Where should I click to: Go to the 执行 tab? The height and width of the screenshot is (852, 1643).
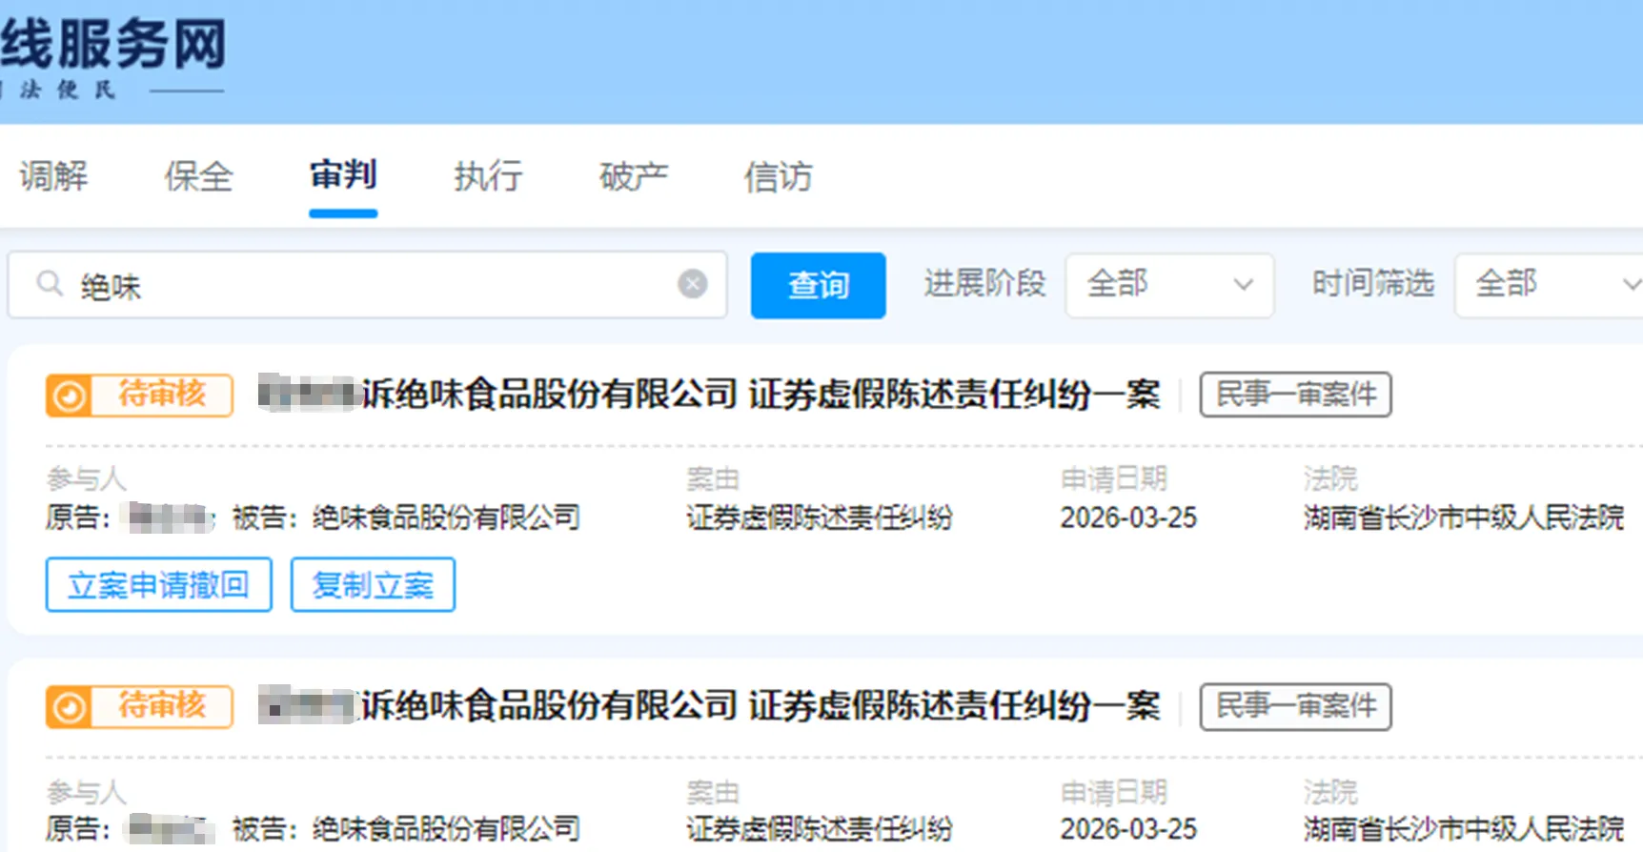pos(488,176)
